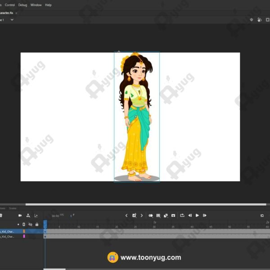Hide all layers with eye icon
Screen dimensions: 270x270
click(30, 225)
